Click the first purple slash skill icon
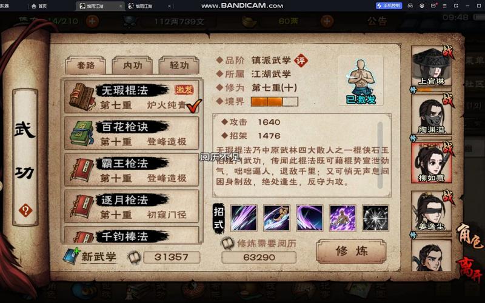This screenshot has width=485, height=303. tap(244, 218)
